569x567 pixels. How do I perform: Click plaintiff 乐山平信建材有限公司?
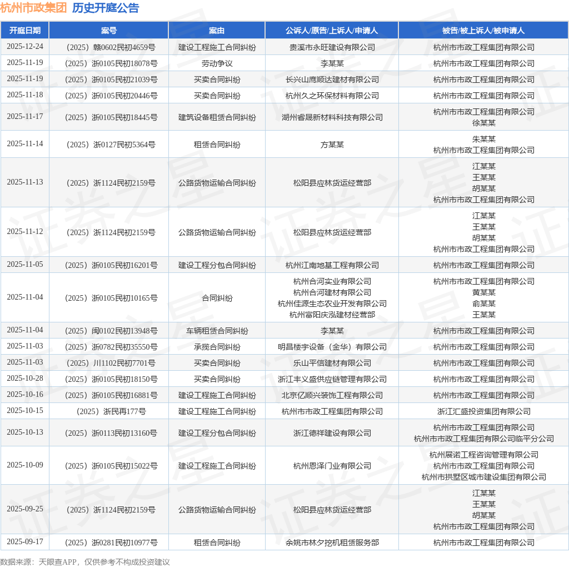point(332,363)
